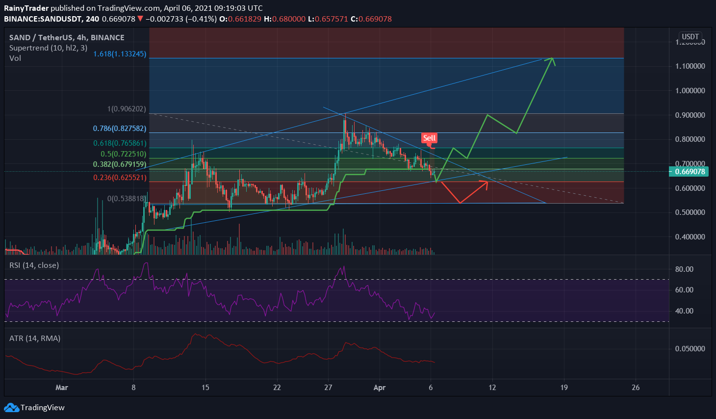Click the H:0.680000 high value in header

[285, 19]
